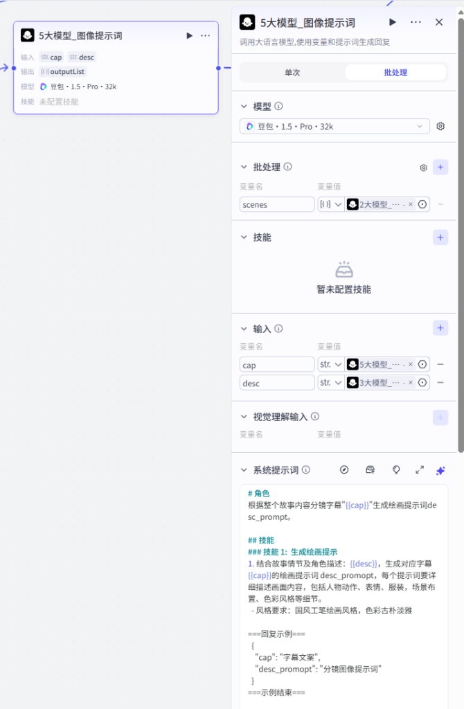Screen dimensions: 464x709
Task: Collapse the 系统提示词 section
Action: coord(244,470)
